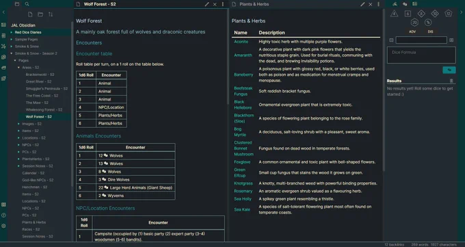Collapse Smoke & Snow - Season 2 folder

point(11,53)
